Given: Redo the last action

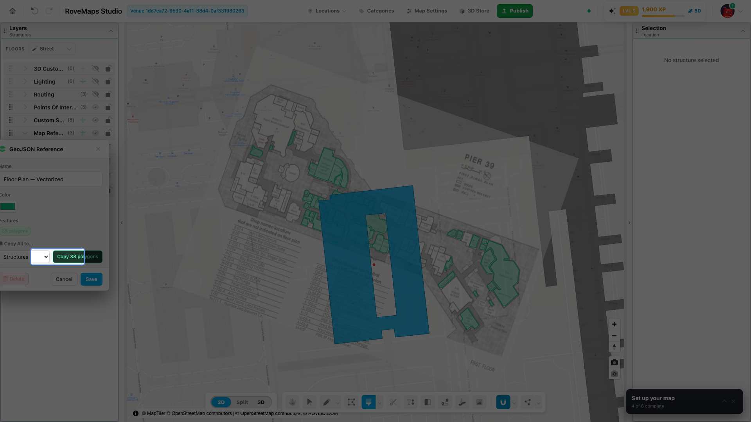Looking at the screenshot, I should (49, 11).
